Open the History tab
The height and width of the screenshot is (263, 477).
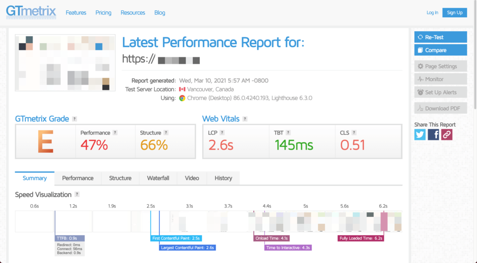tap(223, 178)
